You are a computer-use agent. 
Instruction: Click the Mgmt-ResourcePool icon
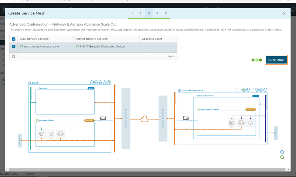point(198,109)
